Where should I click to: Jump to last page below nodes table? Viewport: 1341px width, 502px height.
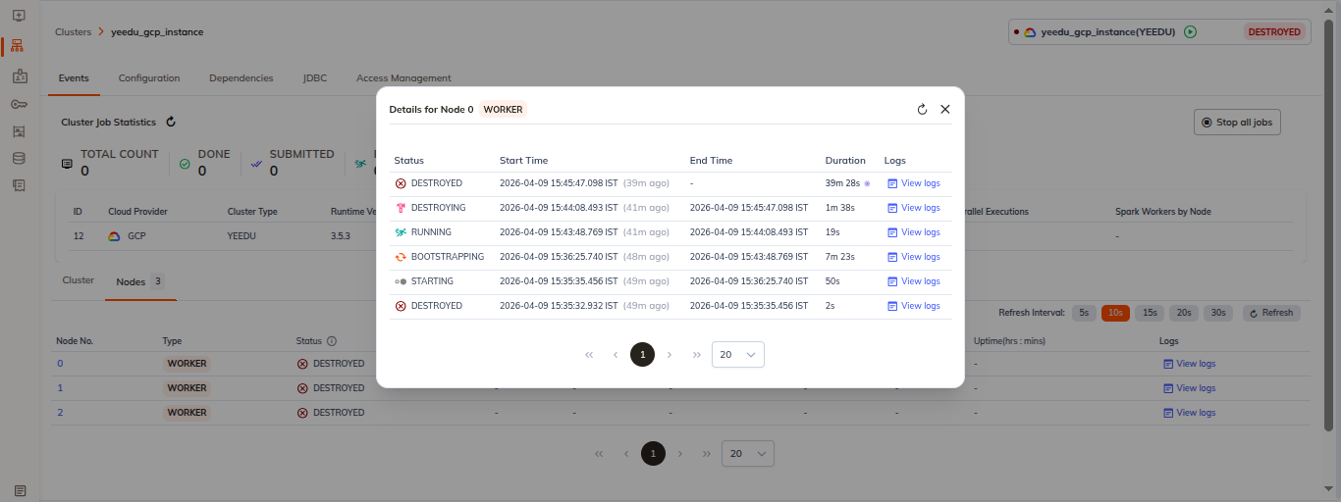click(x=707, y=454)
